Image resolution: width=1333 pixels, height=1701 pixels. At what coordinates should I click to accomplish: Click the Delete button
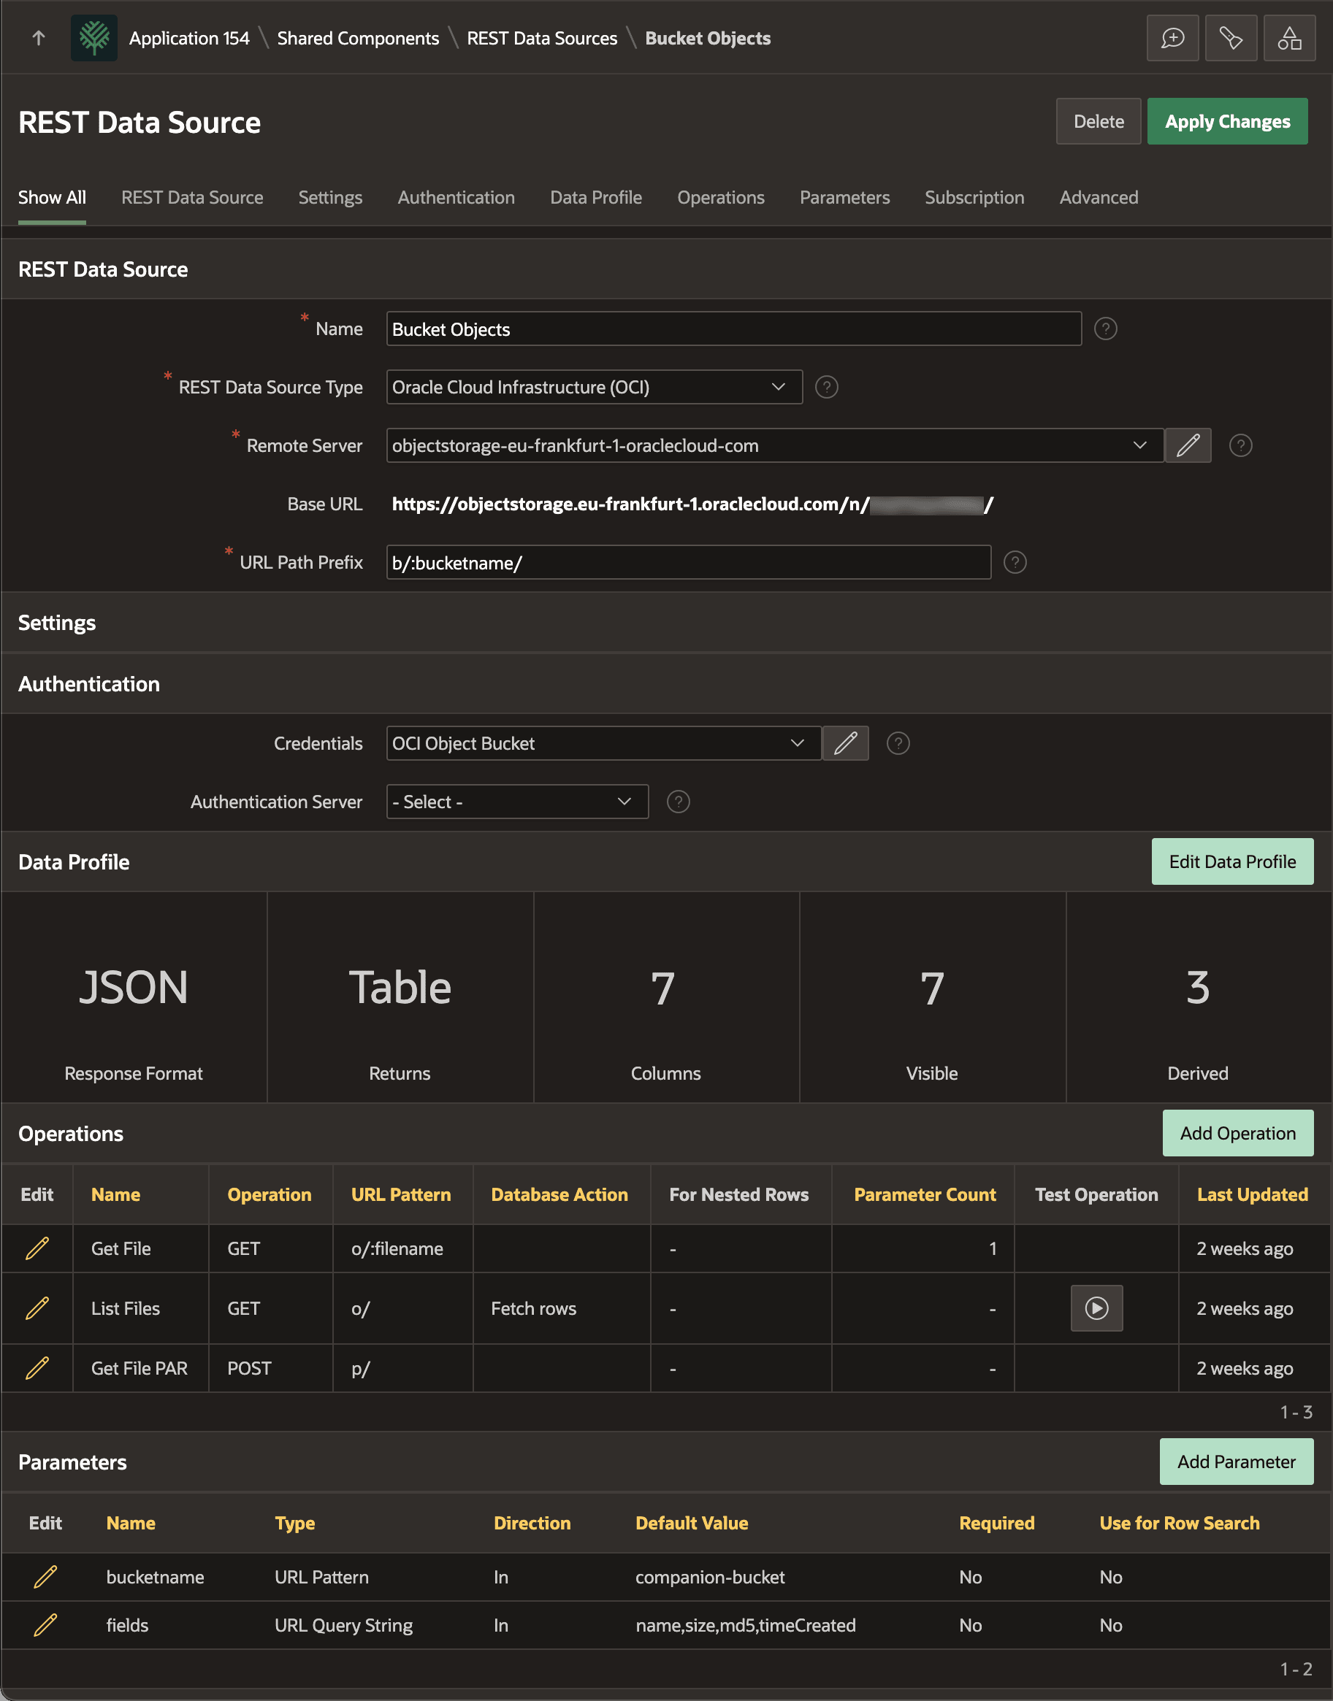point(1098,121)
